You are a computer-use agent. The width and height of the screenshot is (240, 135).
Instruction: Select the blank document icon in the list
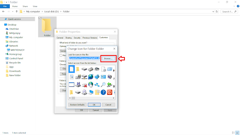[x=72, y=69]
